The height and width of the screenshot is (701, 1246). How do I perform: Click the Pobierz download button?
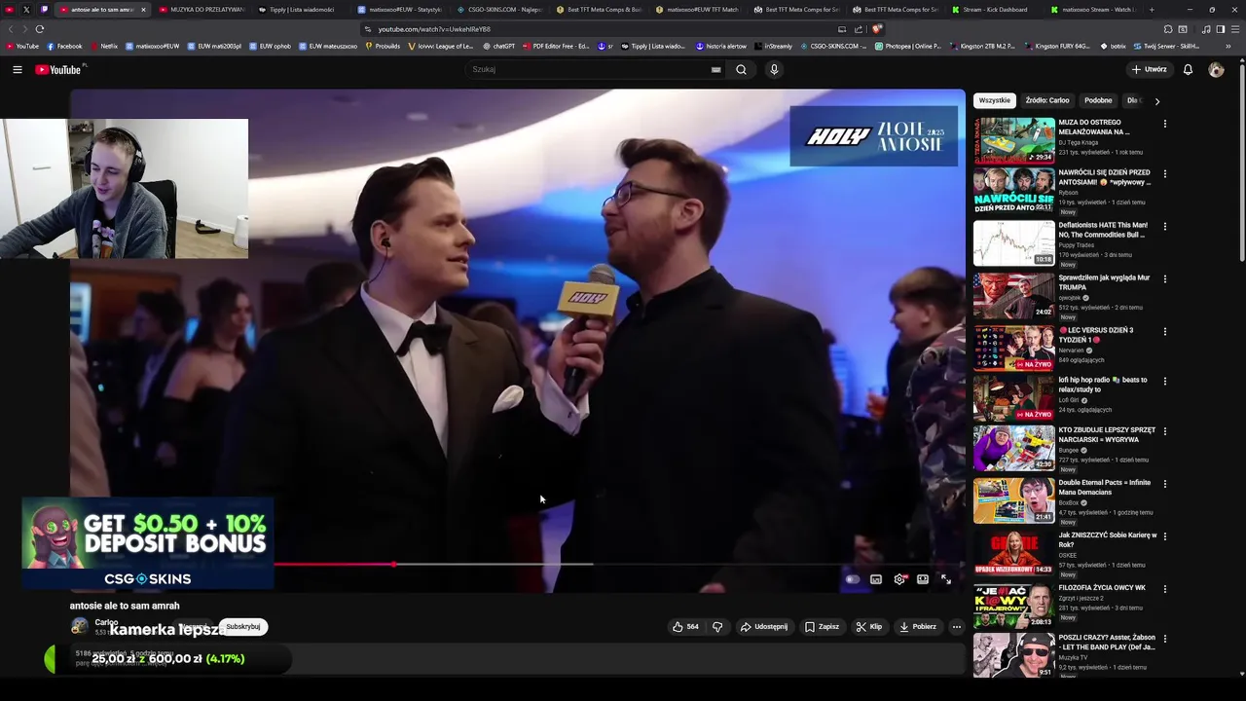(x=918, y=627)
